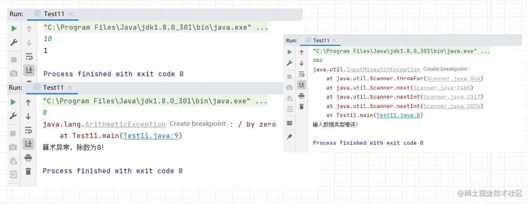Image resolution: width=529 pixels, height=204 pixels.
Task: Click the exit icon in ArithmeticException panel
Action: [x=13, y=175]
